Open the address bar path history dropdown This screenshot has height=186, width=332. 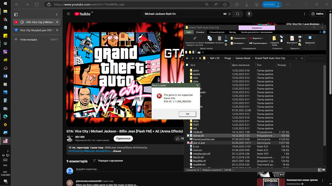click(x=296, y=58)
